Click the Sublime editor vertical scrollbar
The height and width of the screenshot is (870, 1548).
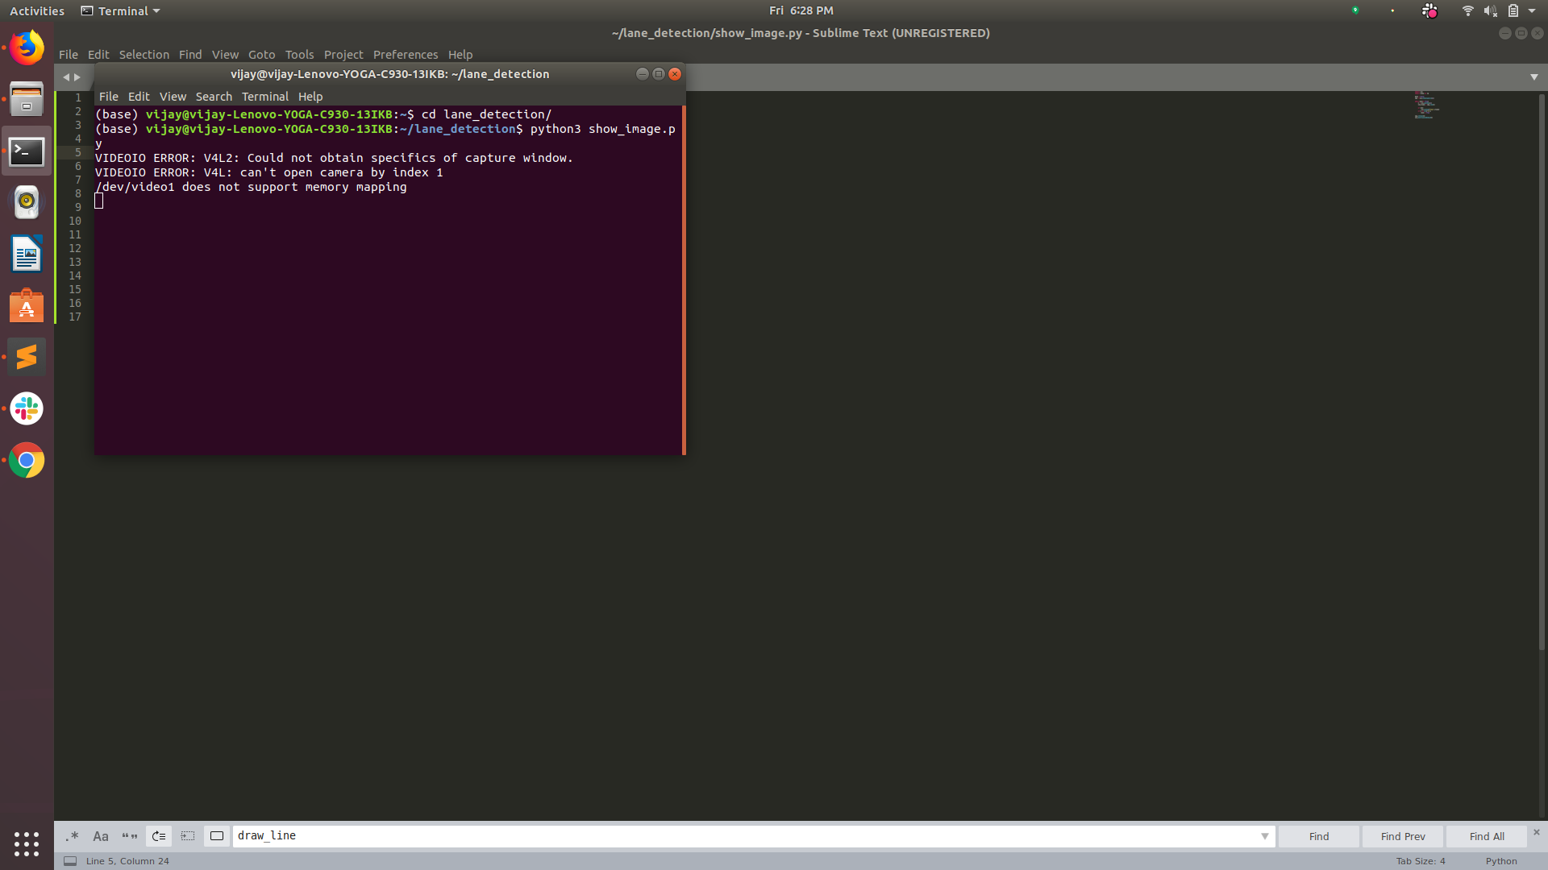tap(1542, 372)
